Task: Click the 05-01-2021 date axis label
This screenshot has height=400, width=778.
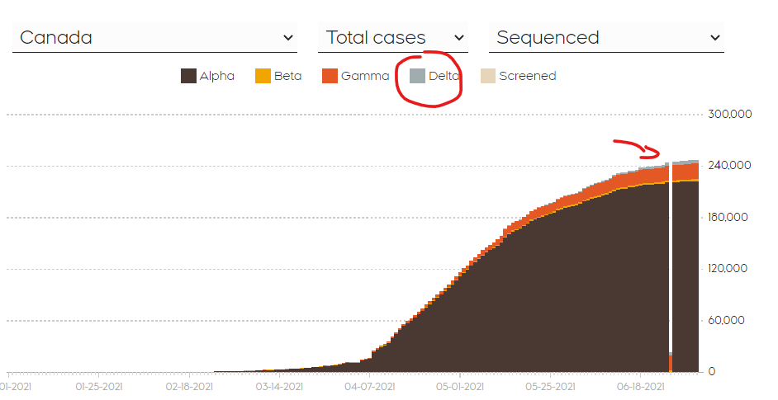Action: click(460, 385)
